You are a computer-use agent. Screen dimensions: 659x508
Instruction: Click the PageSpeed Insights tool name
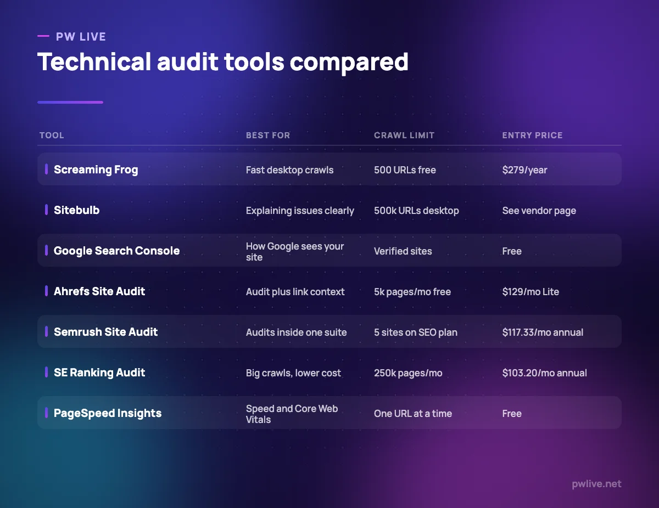click(x=108, y=413)
